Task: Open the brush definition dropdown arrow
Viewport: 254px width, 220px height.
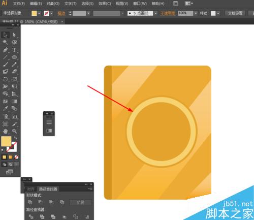Action: point(155,13)
